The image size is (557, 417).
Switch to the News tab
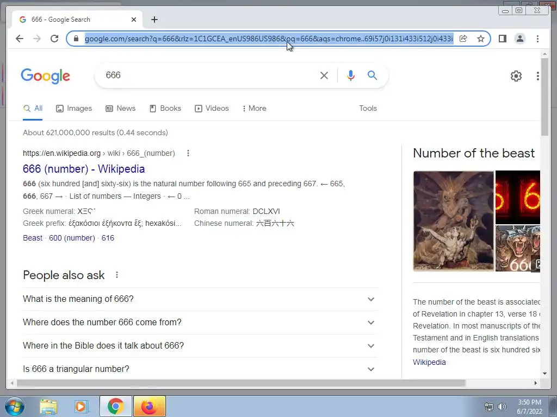click(x=120, y=109)
